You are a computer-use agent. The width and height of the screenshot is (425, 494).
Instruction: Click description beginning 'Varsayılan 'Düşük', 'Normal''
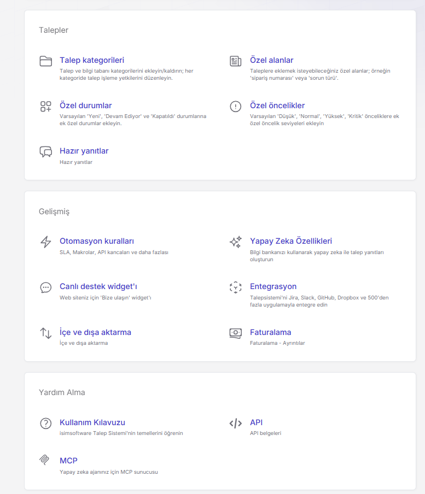pos(324,120)
